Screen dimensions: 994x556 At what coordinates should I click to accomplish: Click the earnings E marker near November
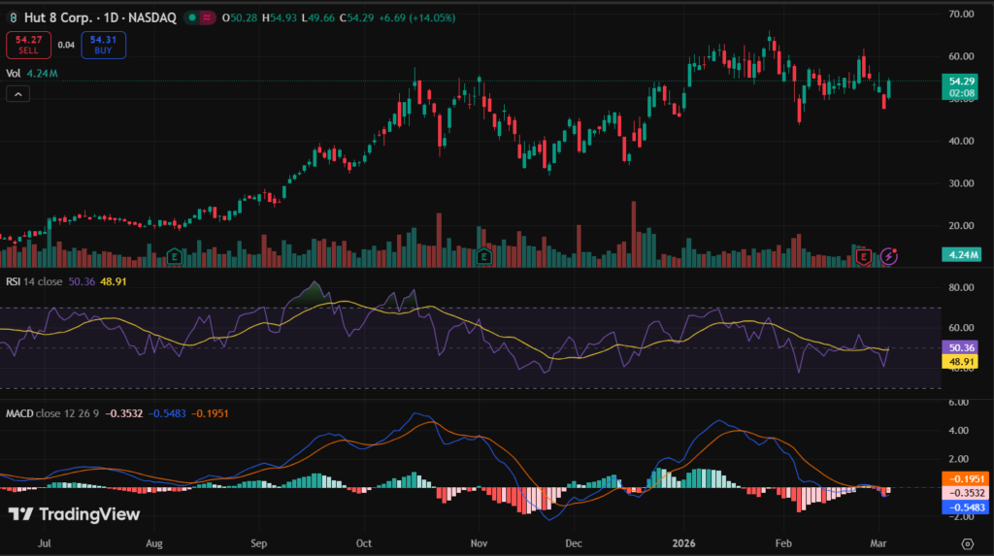tap(485, 257)
